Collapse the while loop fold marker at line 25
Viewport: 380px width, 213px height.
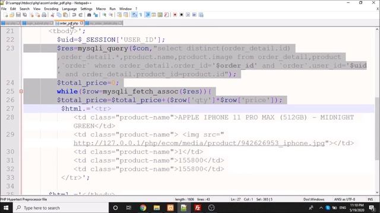(x=21, y=92)
